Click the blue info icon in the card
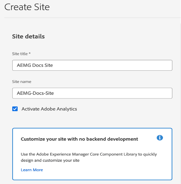The image size is (181, 184). click(160, 138)
